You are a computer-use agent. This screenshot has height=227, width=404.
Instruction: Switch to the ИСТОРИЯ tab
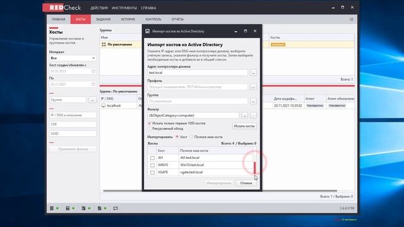(x=128, y=20)
